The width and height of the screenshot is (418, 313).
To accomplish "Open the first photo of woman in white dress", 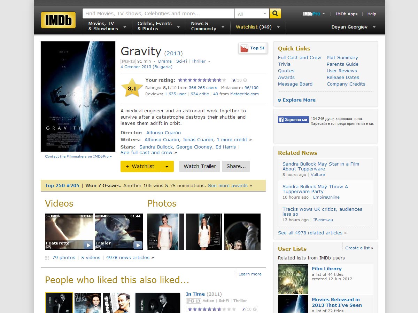I will (165, 232).
